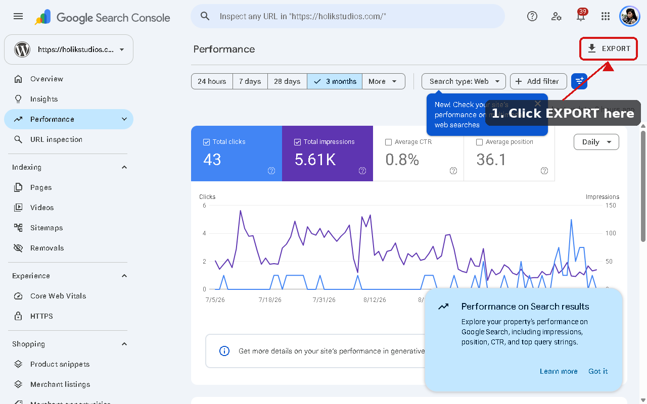
Task: Click the search magnifier in URL bar
Action: [205, 16]
